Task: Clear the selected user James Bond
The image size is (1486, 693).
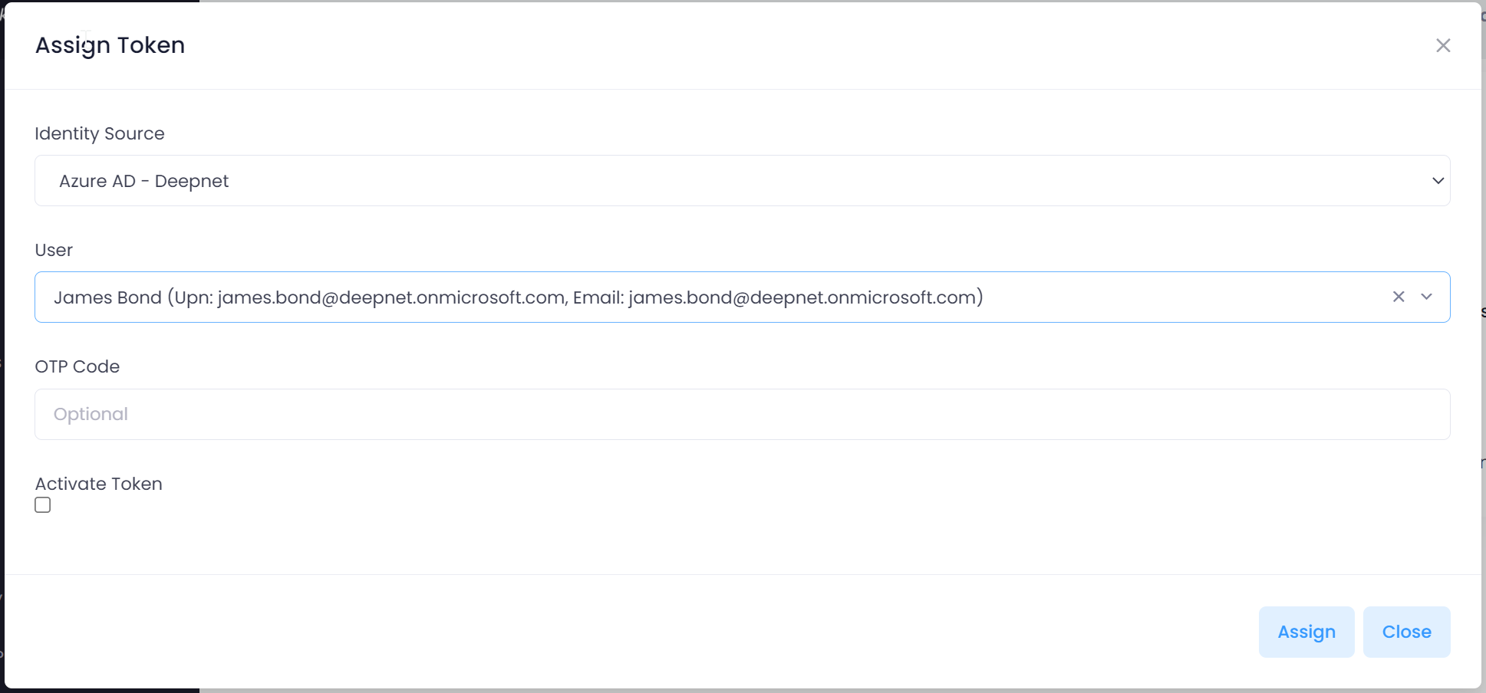Action: point(1398,297)
